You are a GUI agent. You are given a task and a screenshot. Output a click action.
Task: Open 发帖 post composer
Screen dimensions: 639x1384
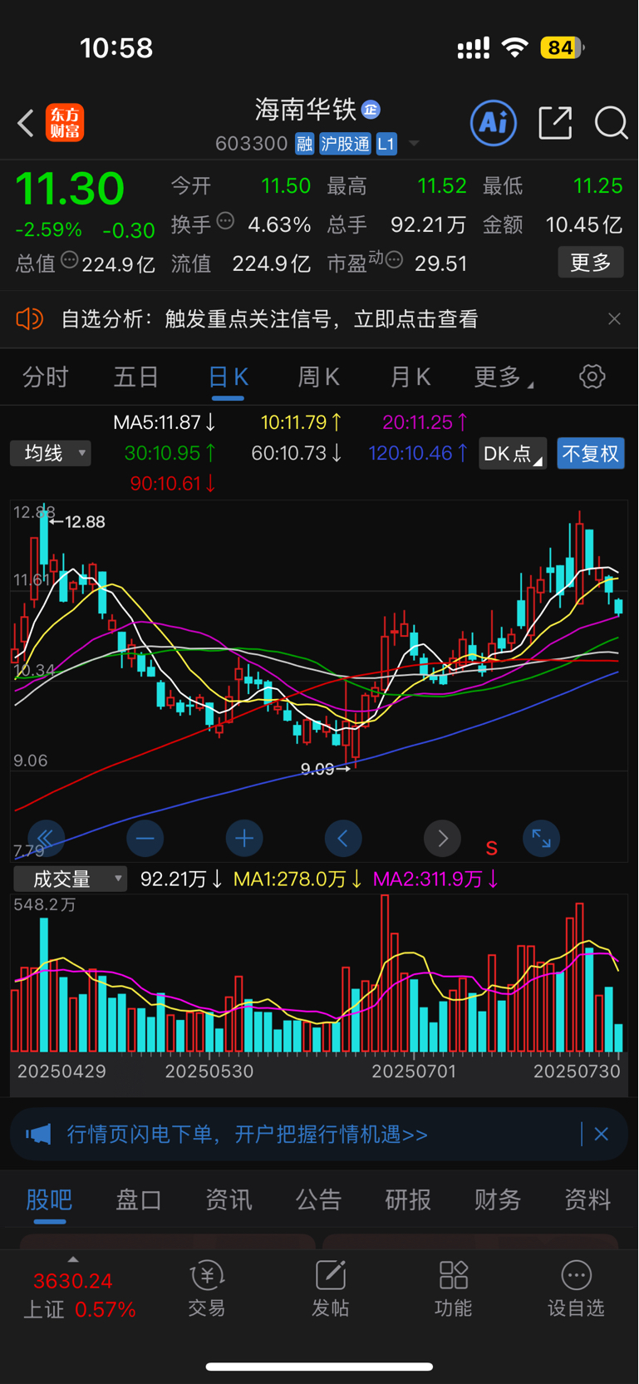(x=330, y=1289)
